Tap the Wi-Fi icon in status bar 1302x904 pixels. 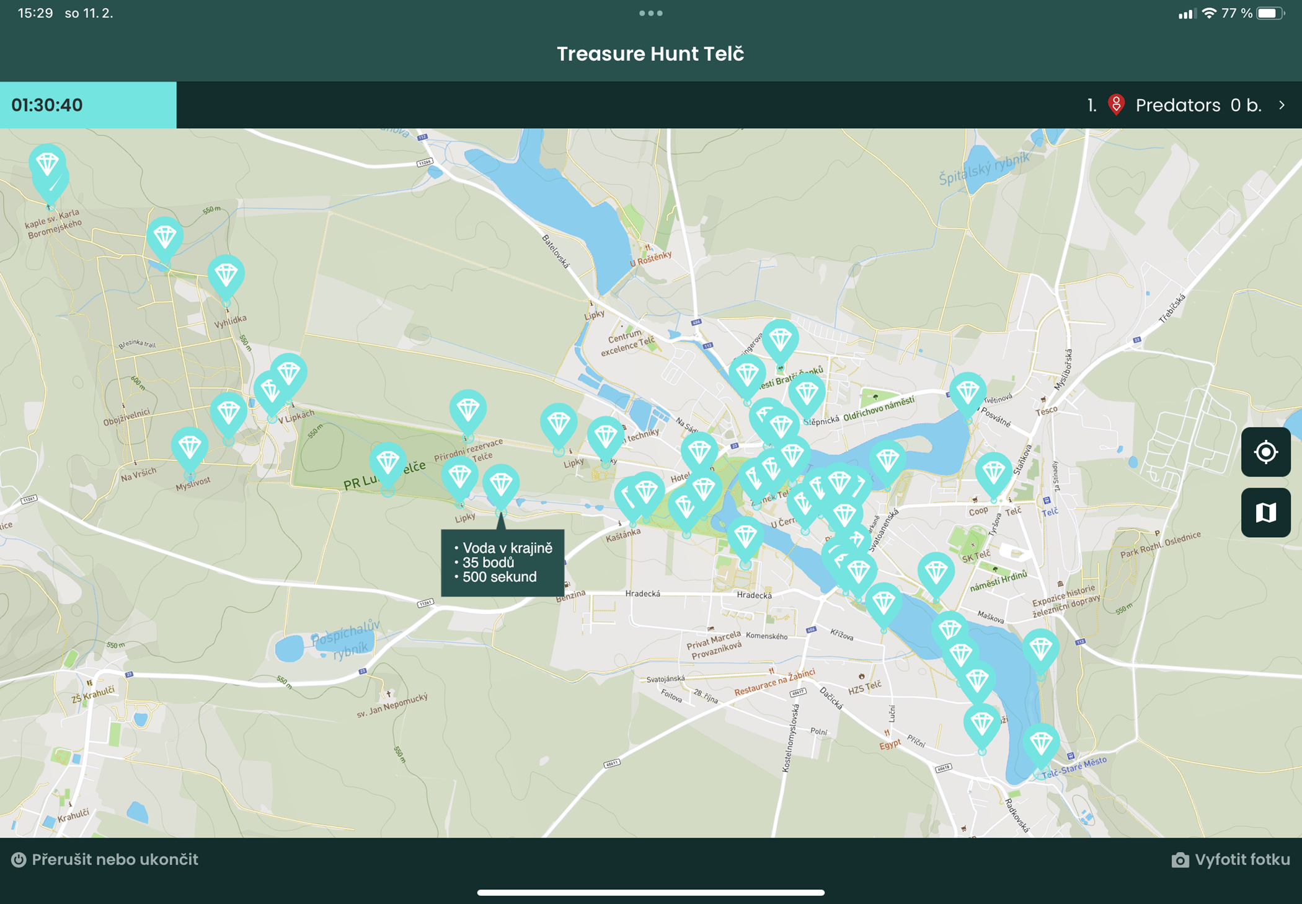coord(1208,13)
